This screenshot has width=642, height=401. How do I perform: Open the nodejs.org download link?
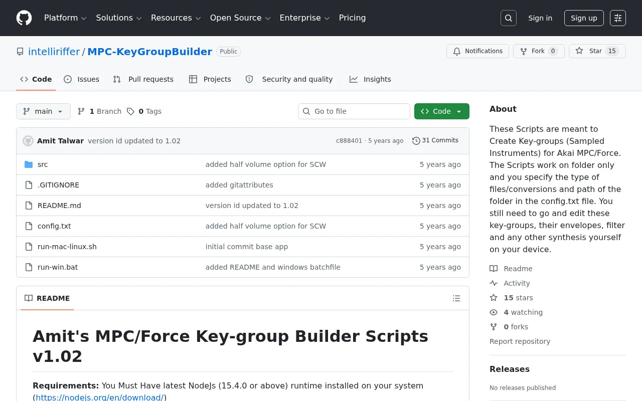100,397
